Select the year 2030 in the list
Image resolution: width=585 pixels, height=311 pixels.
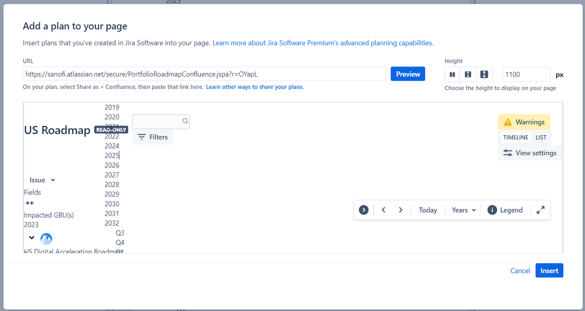pyautogui.click(x=112, y=204)
